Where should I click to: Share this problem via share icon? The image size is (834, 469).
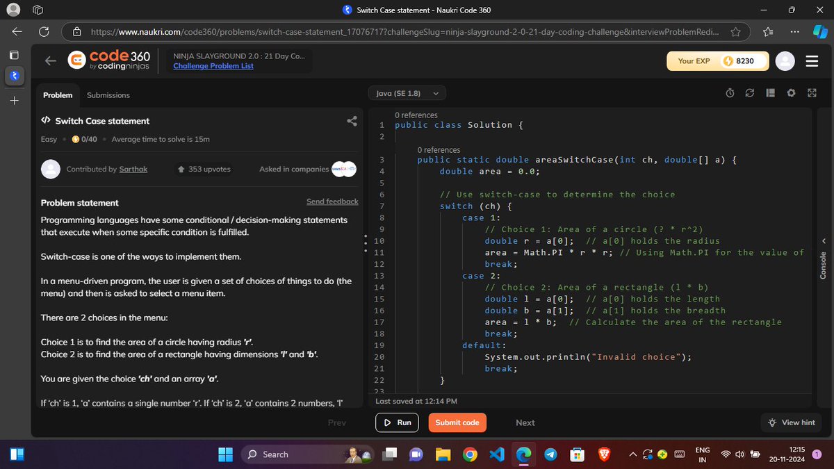(x=352, y=121)
